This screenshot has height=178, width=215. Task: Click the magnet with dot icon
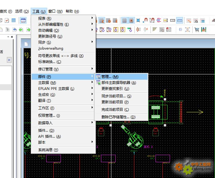[x=145, y=20]
